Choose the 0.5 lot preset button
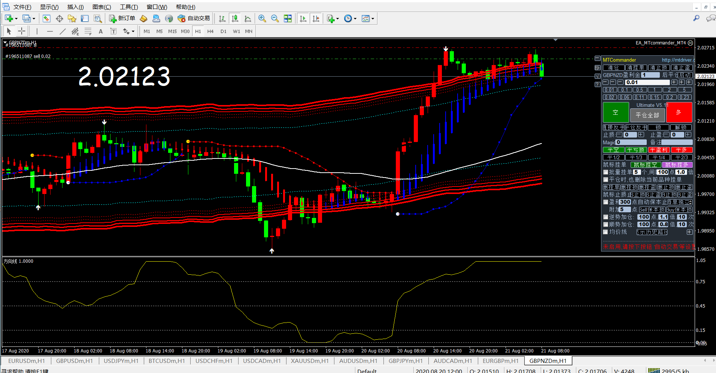Image resolution: width=716 pixels, height=373 pixels. pyautogui.click(x=640, y=90)
